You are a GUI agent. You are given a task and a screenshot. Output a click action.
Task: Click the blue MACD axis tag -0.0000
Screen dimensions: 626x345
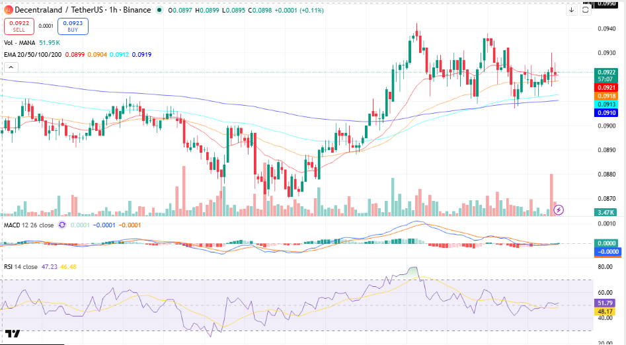click(607, 252)
